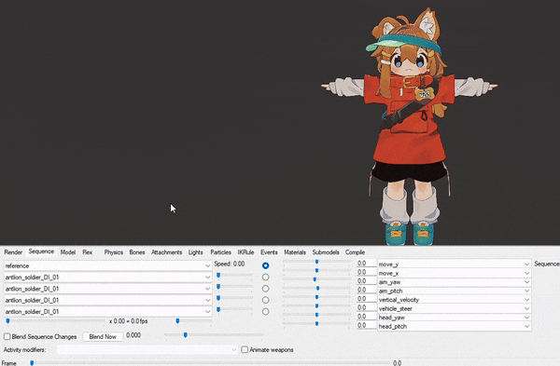Viewport: 560px width, 366px height.
Task: Open the Bones tab
Action: 137,252
